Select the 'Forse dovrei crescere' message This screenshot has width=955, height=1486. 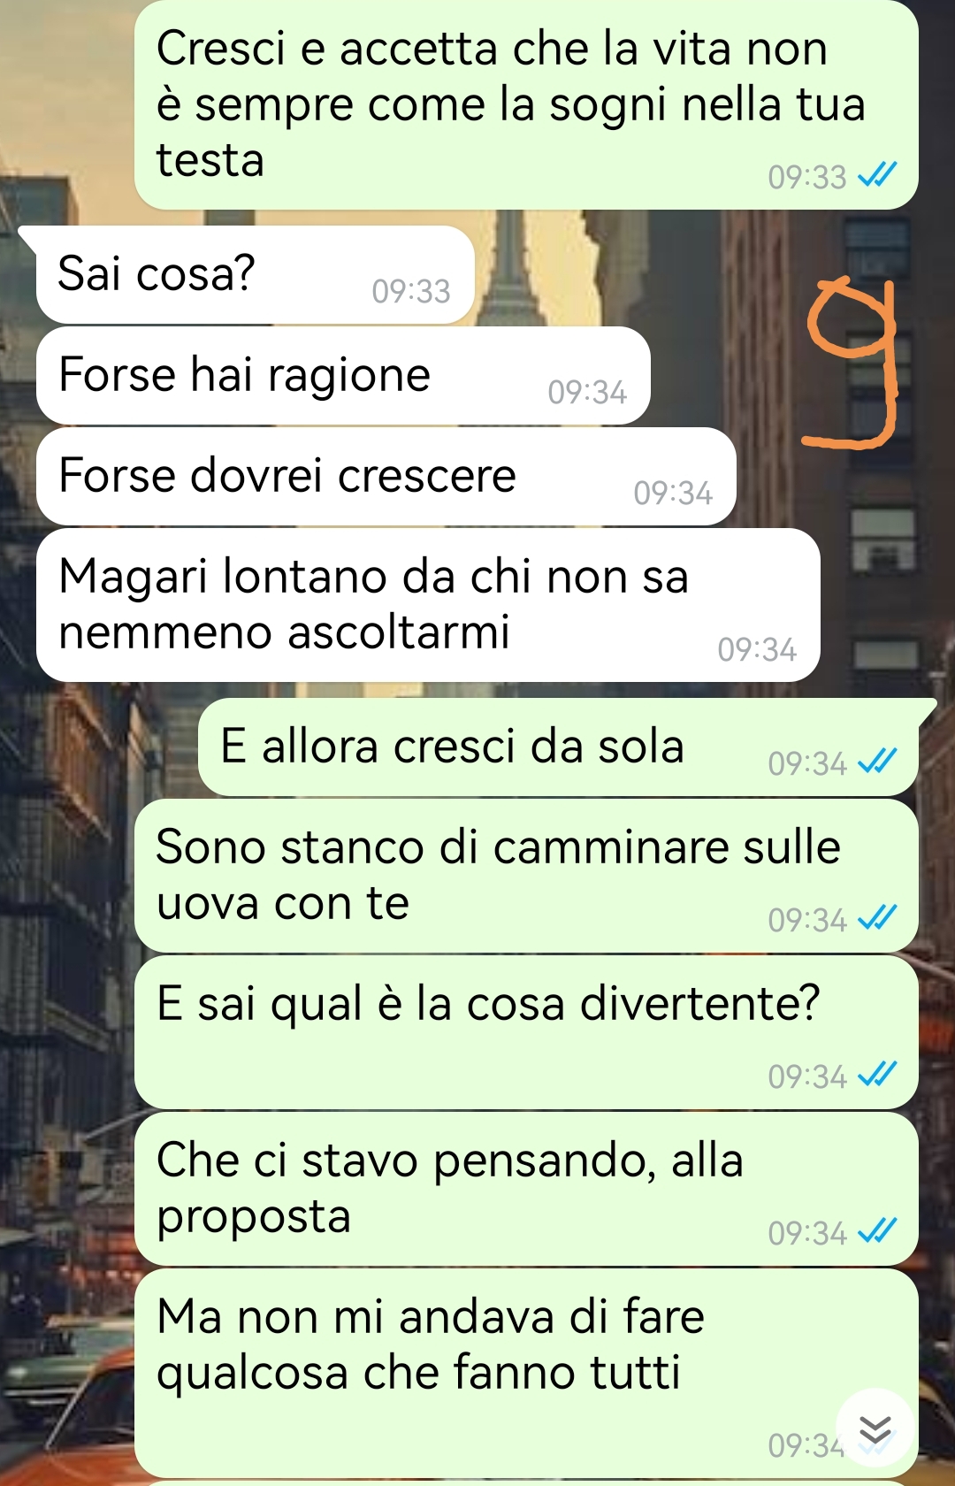(386, 477)
